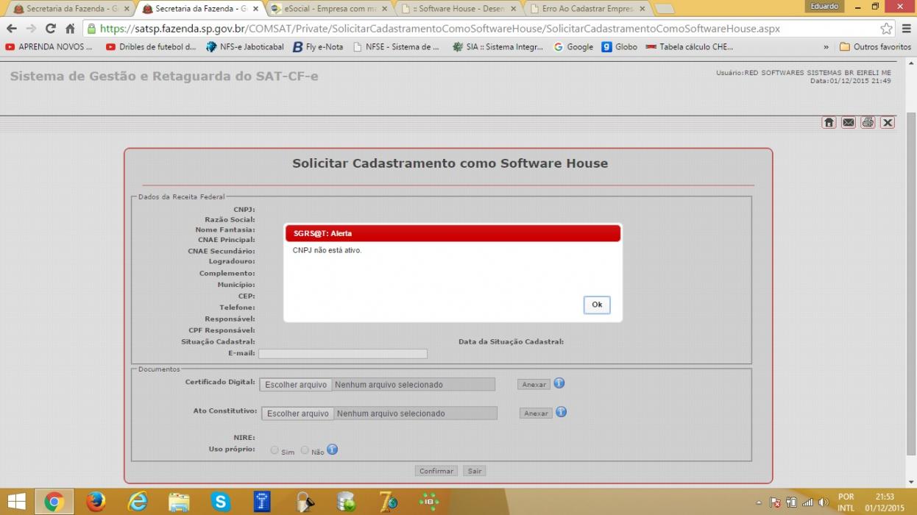
Task: Open Tabela cálculo CHE bookmark
Action: [x=689, y=46]
